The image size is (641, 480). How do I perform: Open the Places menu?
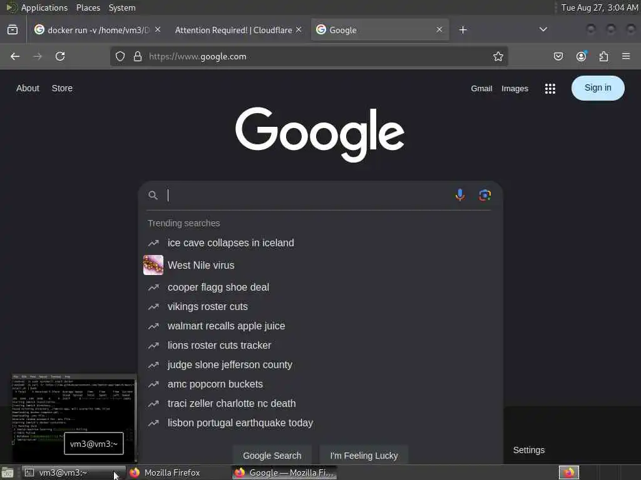(x=88, y=7)
